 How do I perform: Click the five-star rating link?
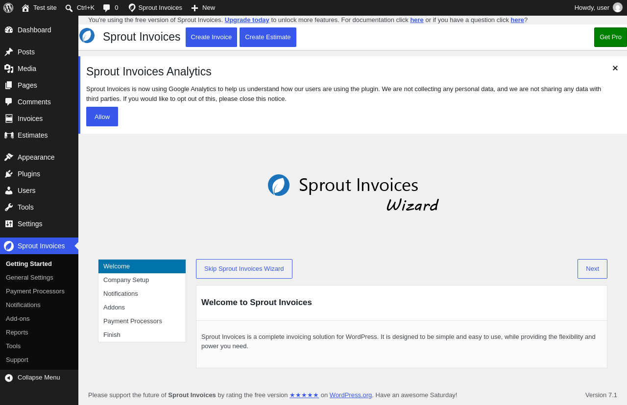304,395
